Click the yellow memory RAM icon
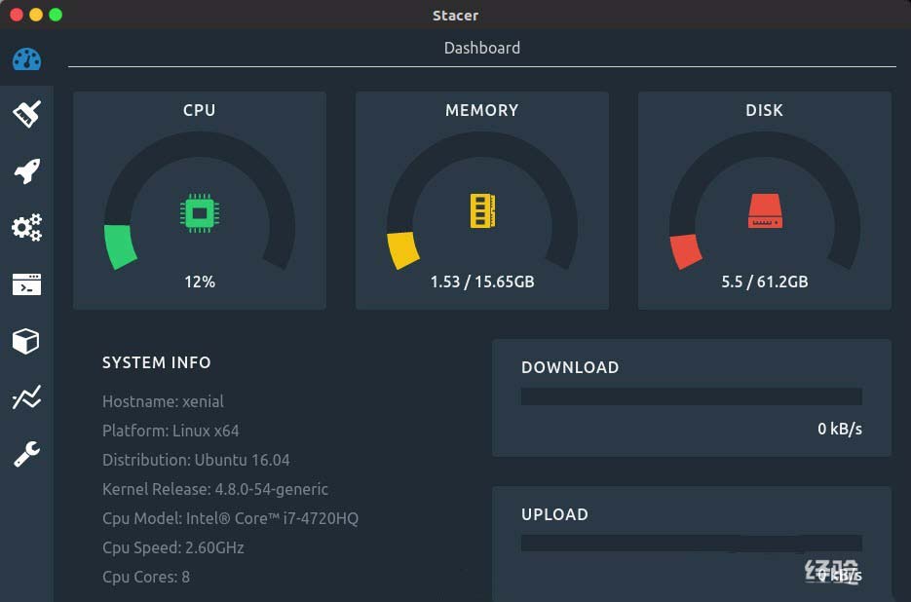Screen dimensions: 911x602 coord(482,210)
